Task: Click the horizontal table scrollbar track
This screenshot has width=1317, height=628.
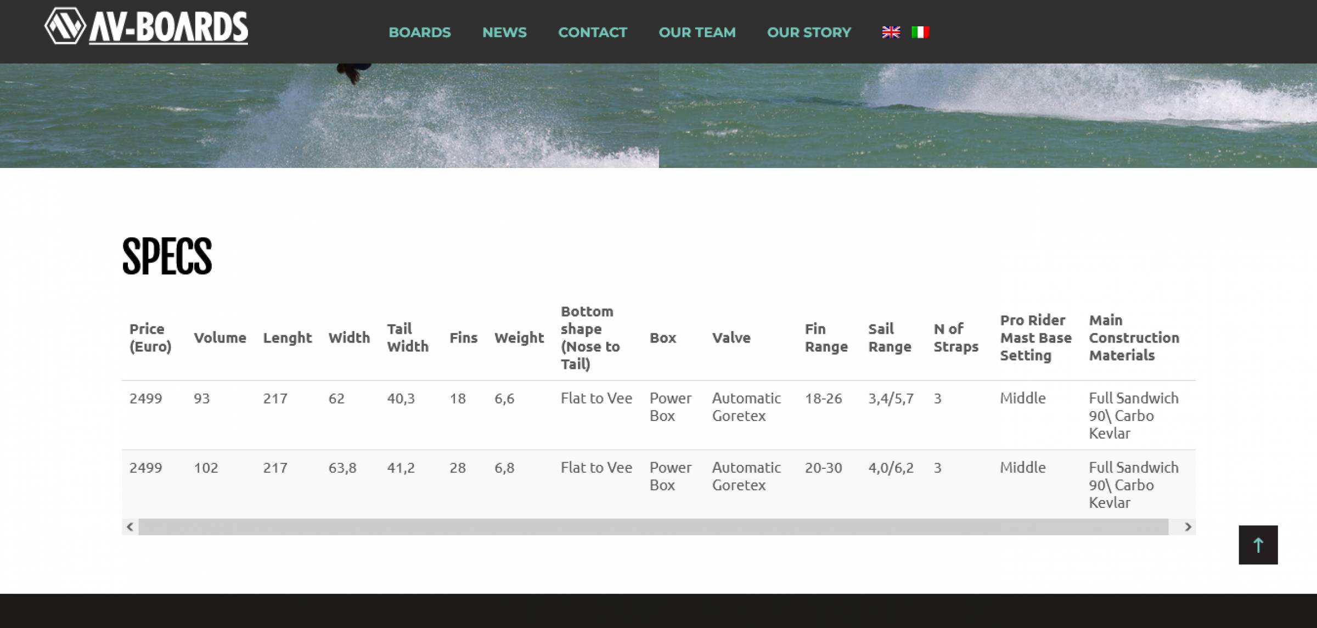Action: (x=653, y=527)
